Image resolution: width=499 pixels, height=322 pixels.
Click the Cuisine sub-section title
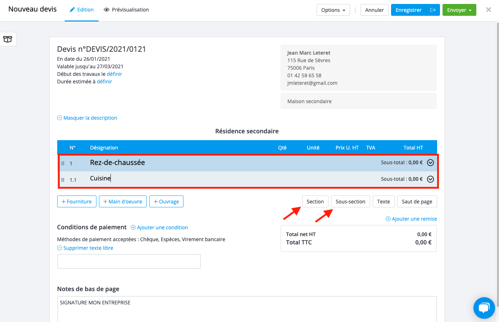100,178
